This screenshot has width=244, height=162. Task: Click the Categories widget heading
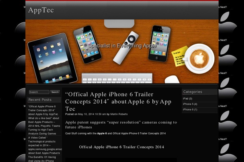[x=193, y=92]
